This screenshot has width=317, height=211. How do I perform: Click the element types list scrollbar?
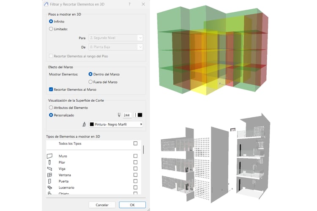[x=144, y=150]
